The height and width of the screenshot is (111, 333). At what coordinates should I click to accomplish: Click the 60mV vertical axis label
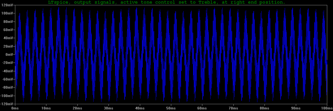(x=8, y=30)
